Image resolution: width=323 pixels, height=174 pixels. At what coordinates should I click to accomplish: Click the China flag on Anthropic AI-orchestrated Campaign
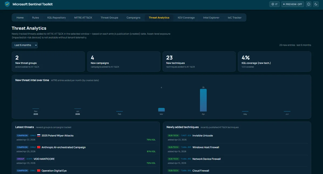pos(39,147)
